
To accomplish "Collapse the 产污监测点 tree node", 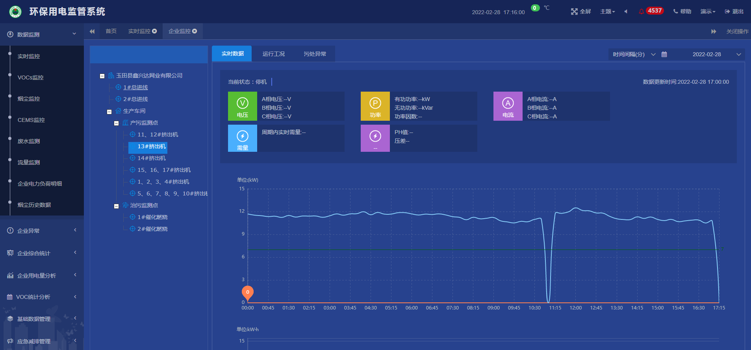I will tap(117, 123).
